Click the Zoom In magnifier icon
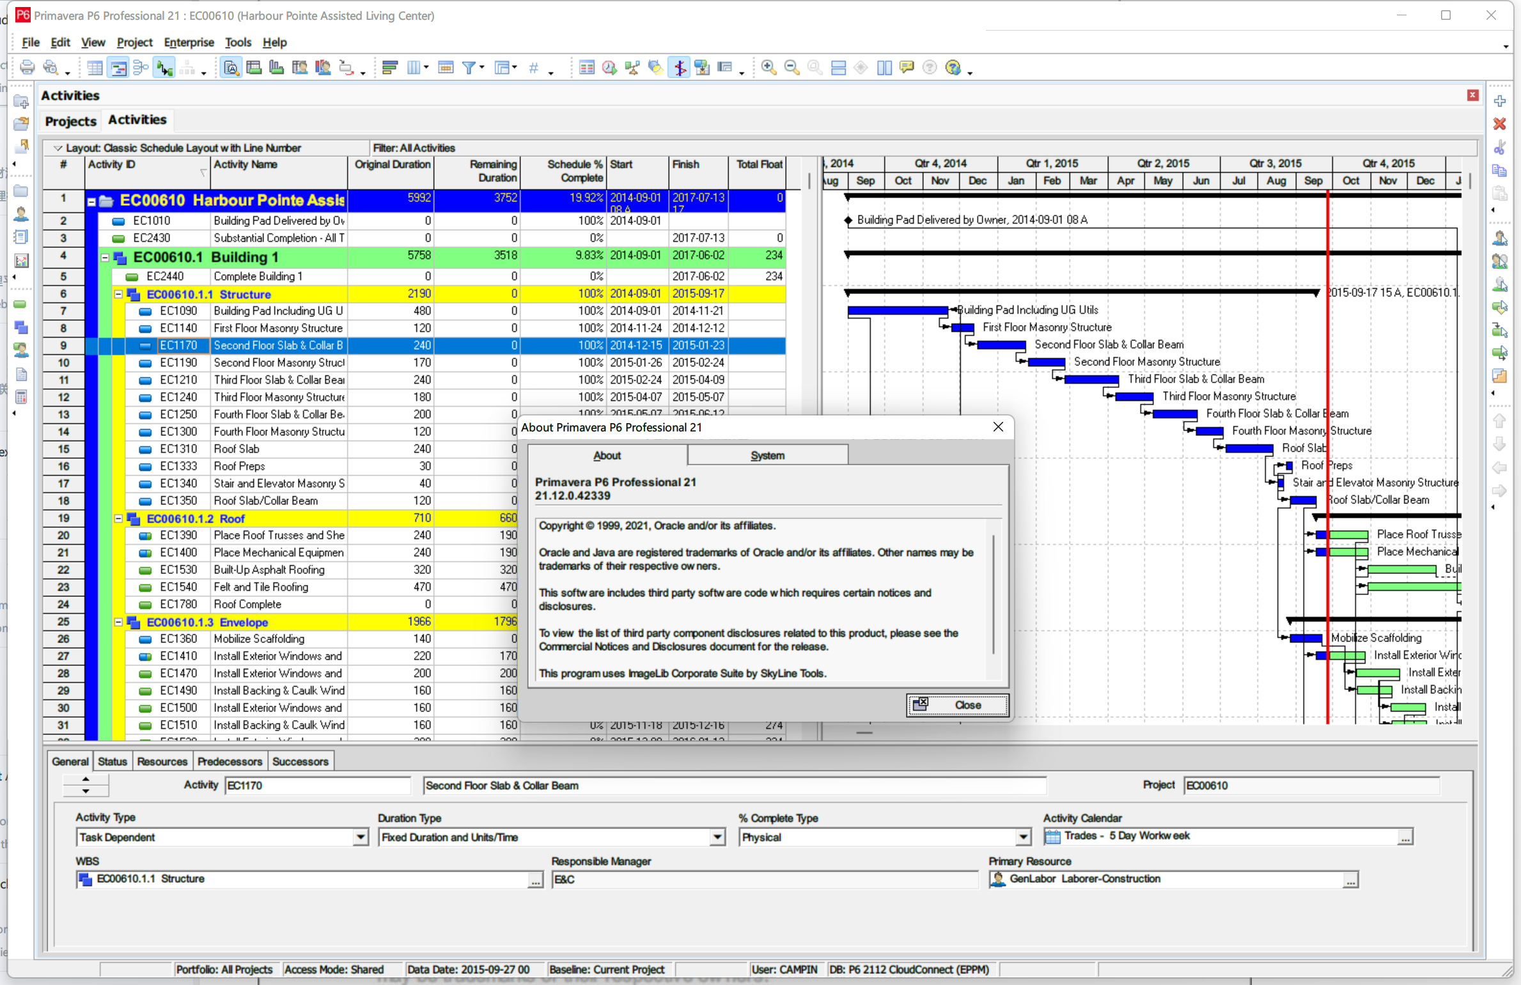 [769, 68]
